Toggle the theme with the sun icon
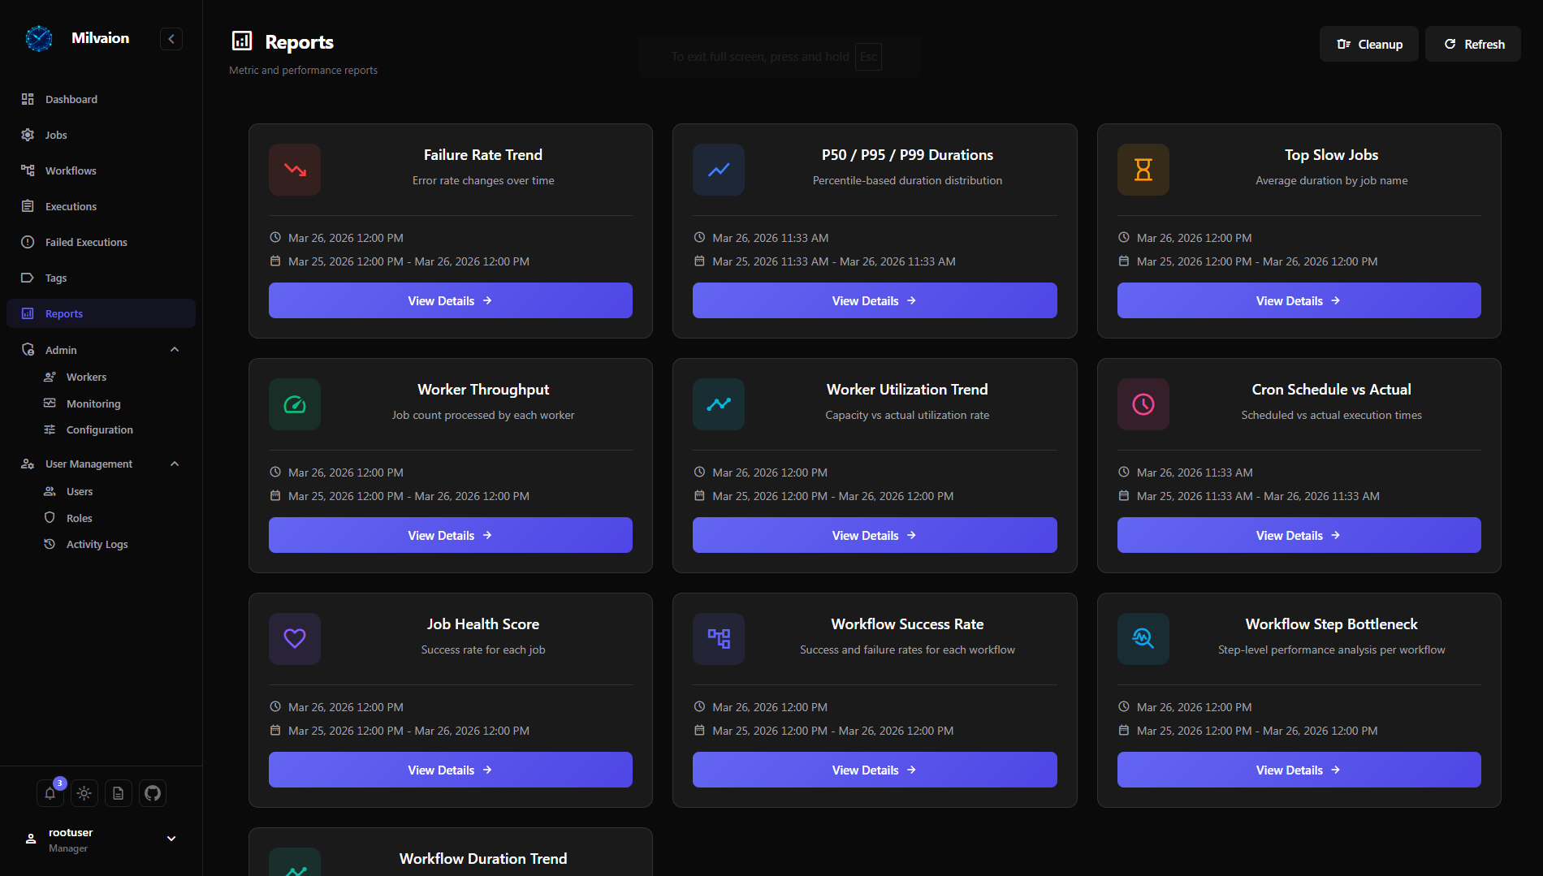The image size is (1543, 876). click(x=84, y=793)
